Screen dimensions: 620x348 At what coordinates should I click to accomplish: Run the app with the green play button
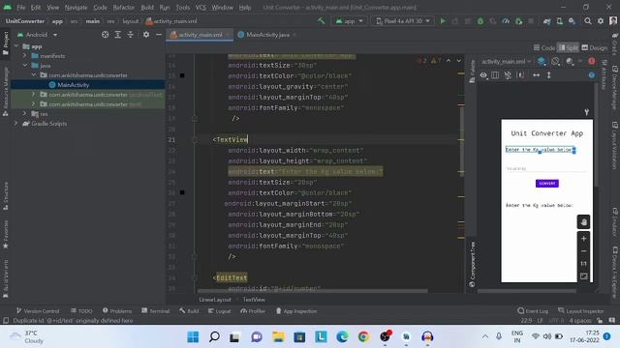coord(443,21)
